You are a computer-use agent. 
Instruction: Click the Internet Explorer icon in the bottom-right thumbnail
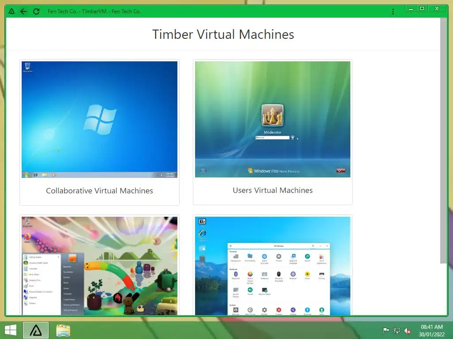(202, 234)
